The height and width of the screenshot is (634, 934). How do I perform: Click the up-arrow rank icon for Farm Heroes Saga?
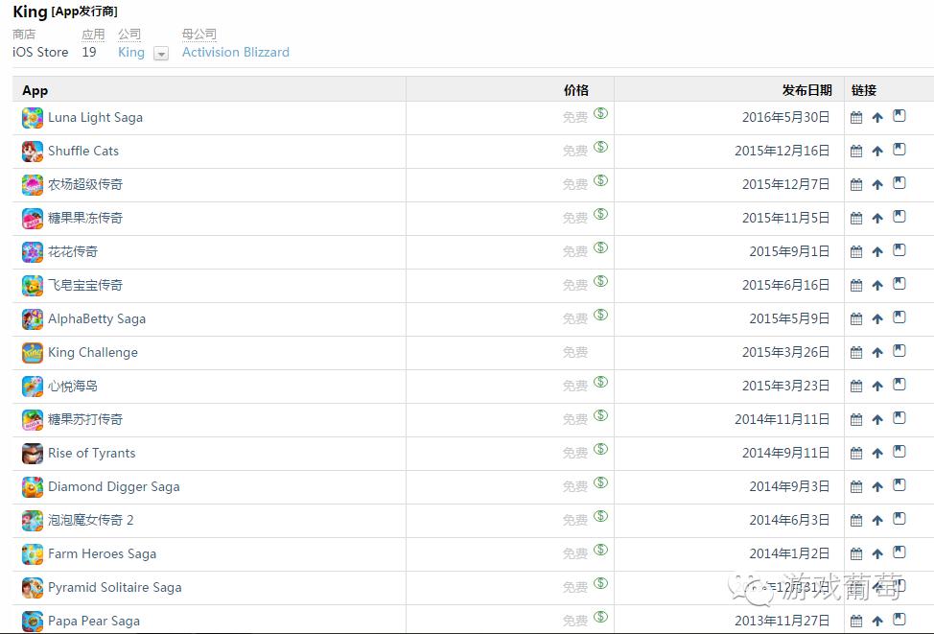876,554
